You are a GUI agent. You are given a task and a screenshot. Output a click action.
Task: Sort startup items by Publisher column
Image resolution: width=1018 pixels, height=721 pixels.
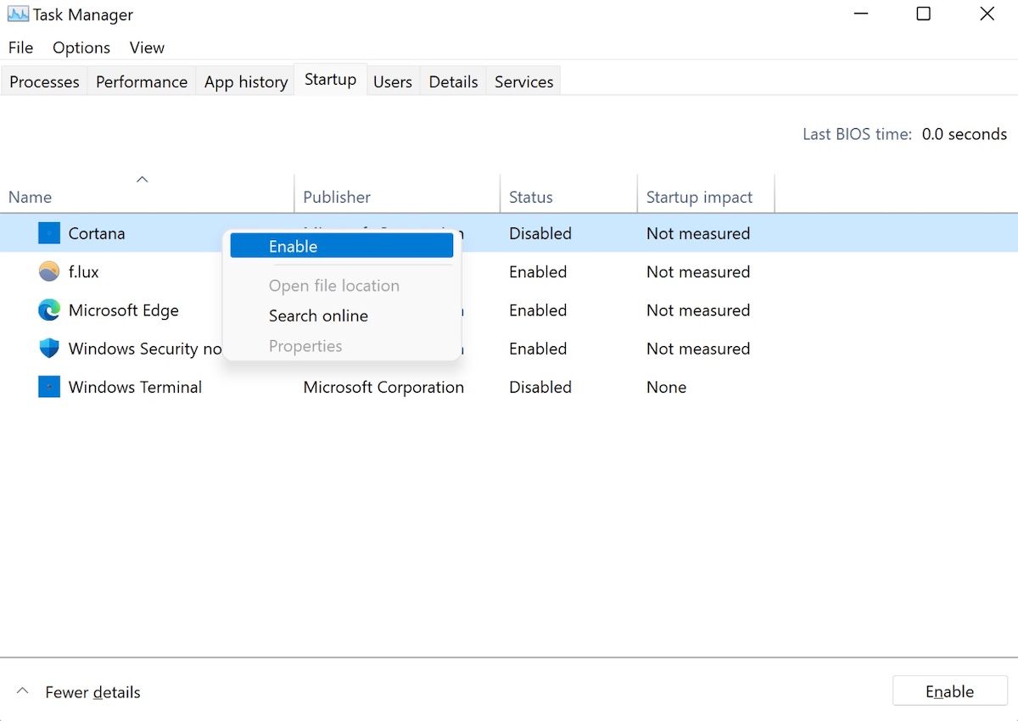click(336, 196)
